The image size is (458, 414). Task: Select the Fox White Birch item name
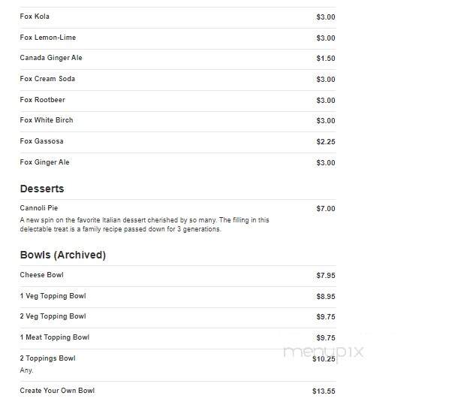click(47, 120)
